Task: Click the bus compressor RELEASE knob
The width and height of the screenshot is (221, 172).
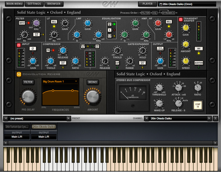Action: tap(178, 103)
